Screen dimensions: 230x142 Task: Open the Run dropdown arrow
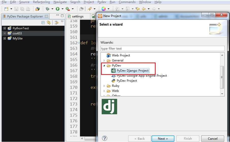pyautogui.click(x=62, y=9)
